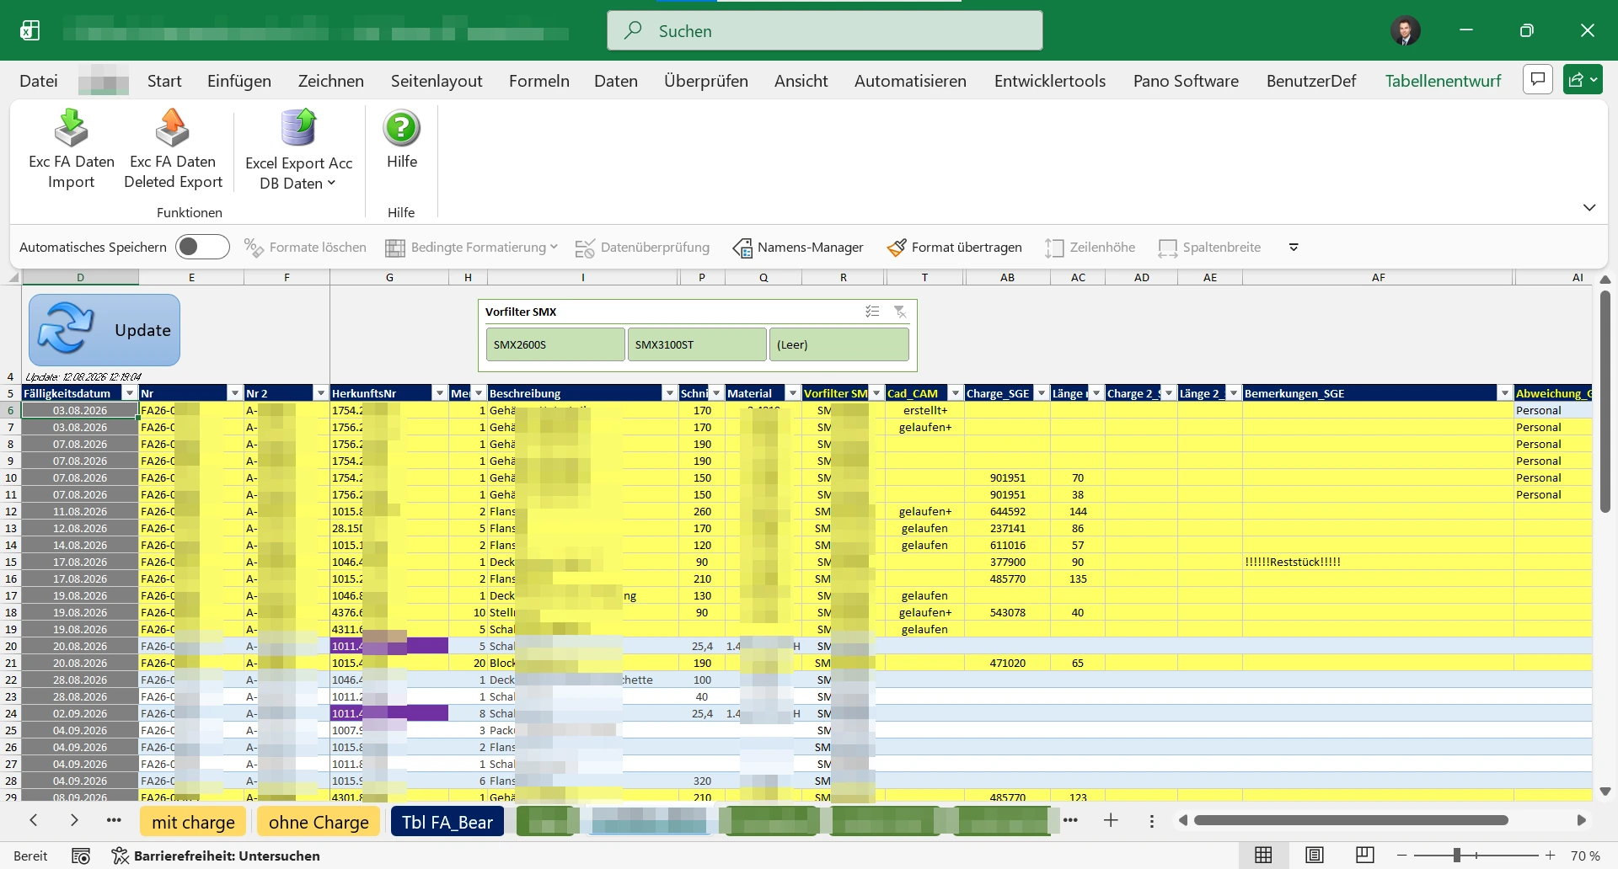1618x869 pixels.
Task: Select column AF header
Action: pyautogui.click(x=1378, y=277)
